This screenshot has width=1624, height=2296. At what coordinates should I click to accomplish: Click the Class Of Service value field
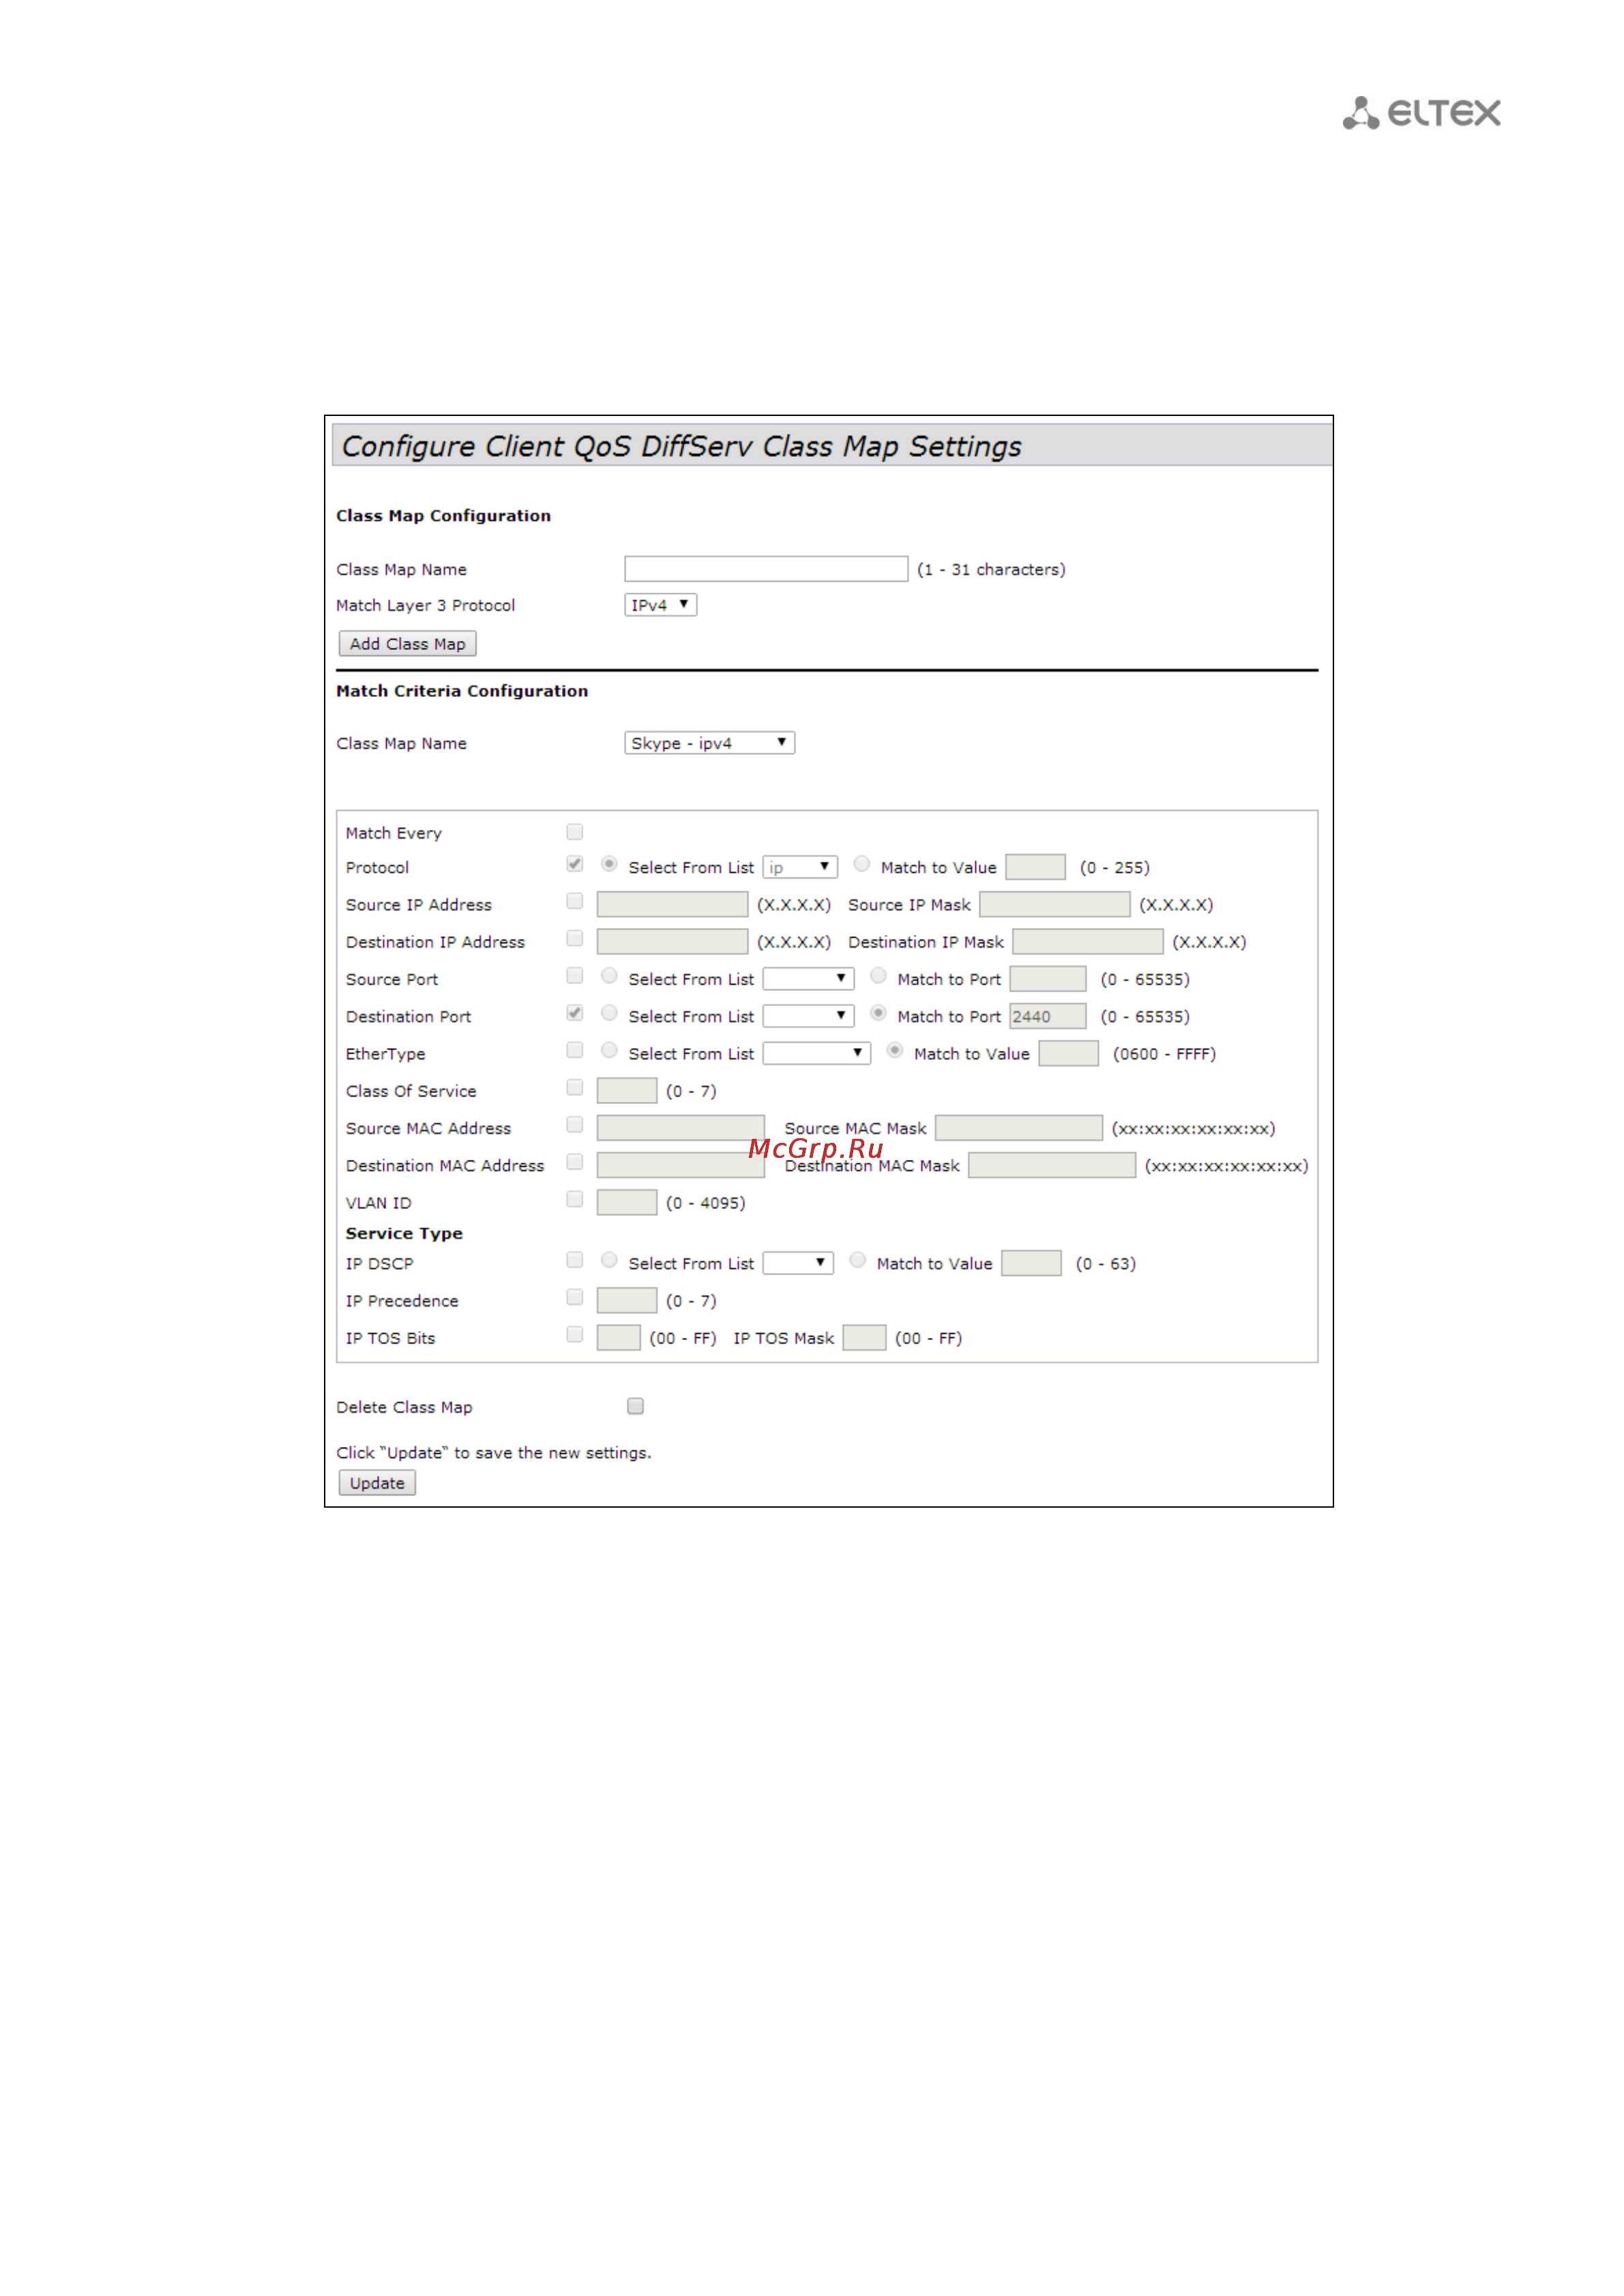tap(627, 1091)
